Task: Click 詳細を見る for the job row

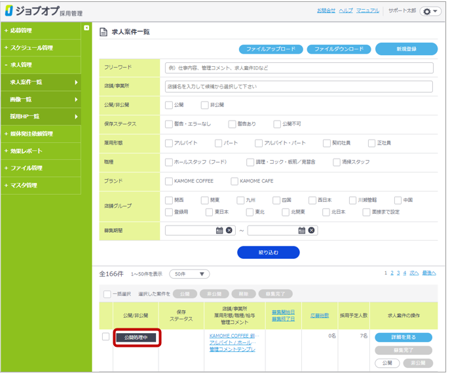Action: 403,337
